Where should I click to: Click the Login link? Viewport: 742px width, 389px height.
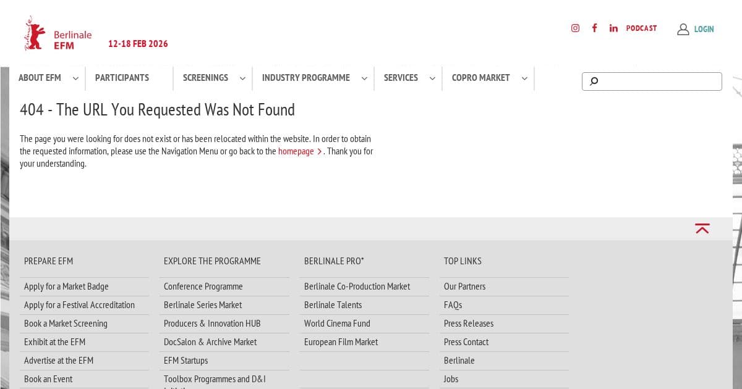pos(704,29)
